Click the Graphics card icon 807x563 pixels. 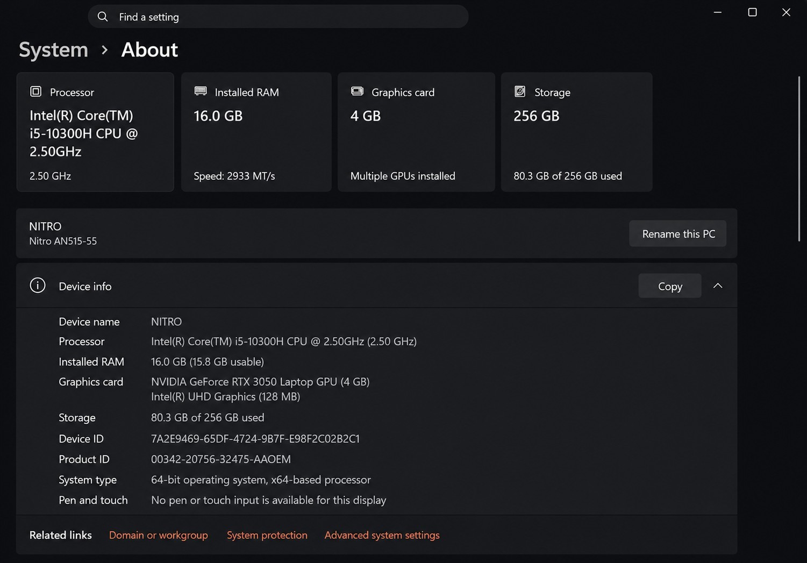click(x=357, y=91)
